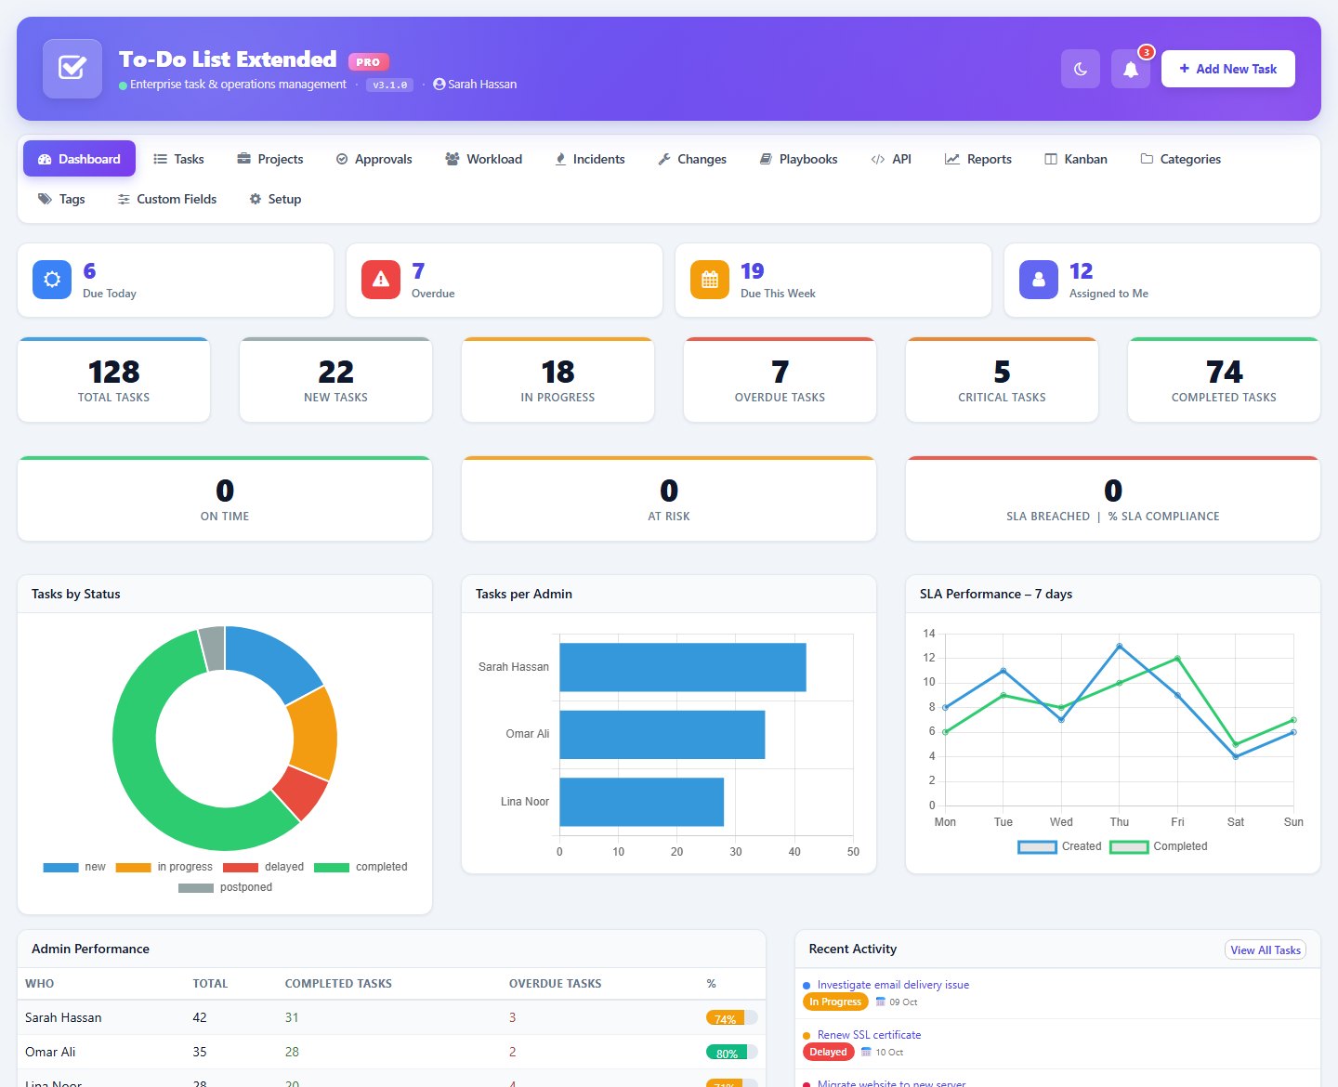Open notifications bell icon
The image size is (1338, 1087).
tap(1131, 69)
